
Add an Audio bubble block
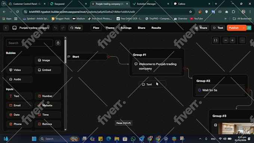(x=19, y=79)
